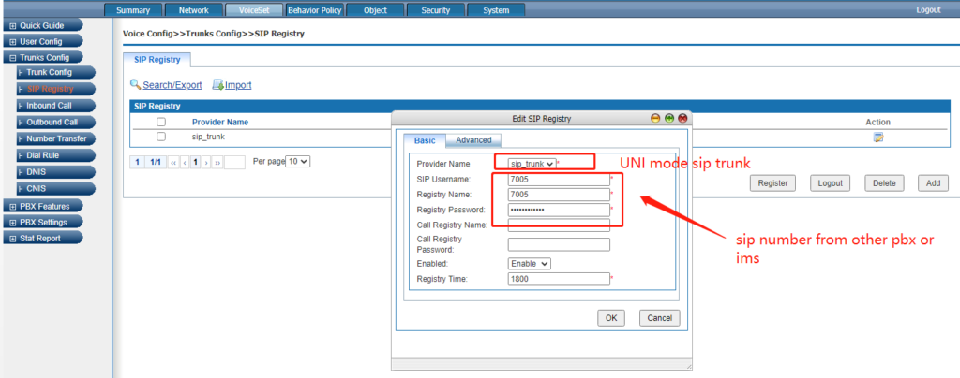This screenshot has width=960, height=378.
Task: Open Number Transfer sidebar item
Action: (56, 138)
